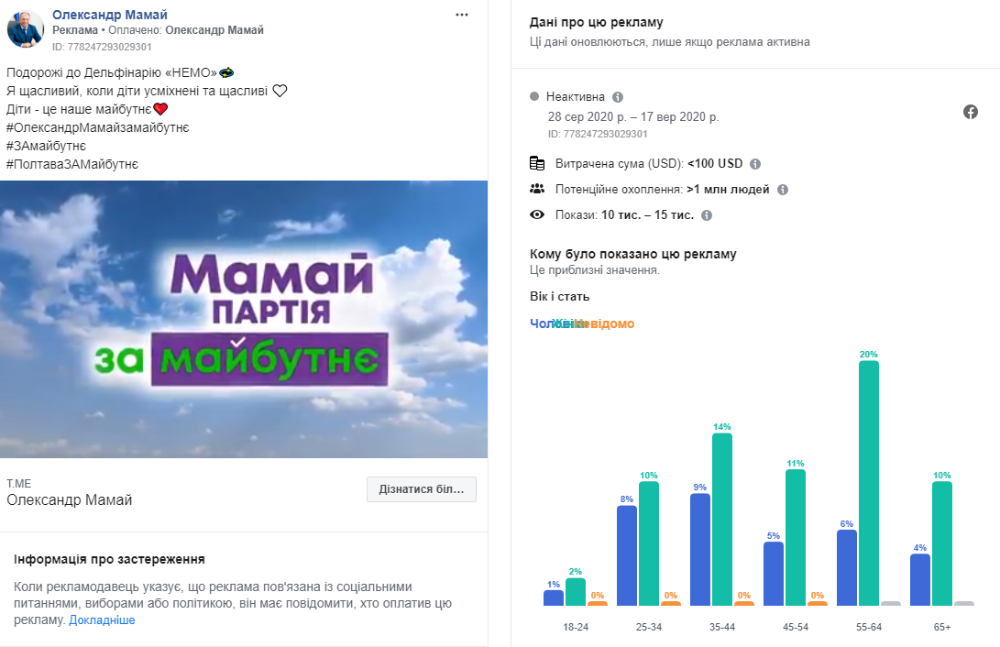Click hashtag #ПолтаваЗАМайбутнє
This screenshot has width=1000, height=647.
click(72, 164)
